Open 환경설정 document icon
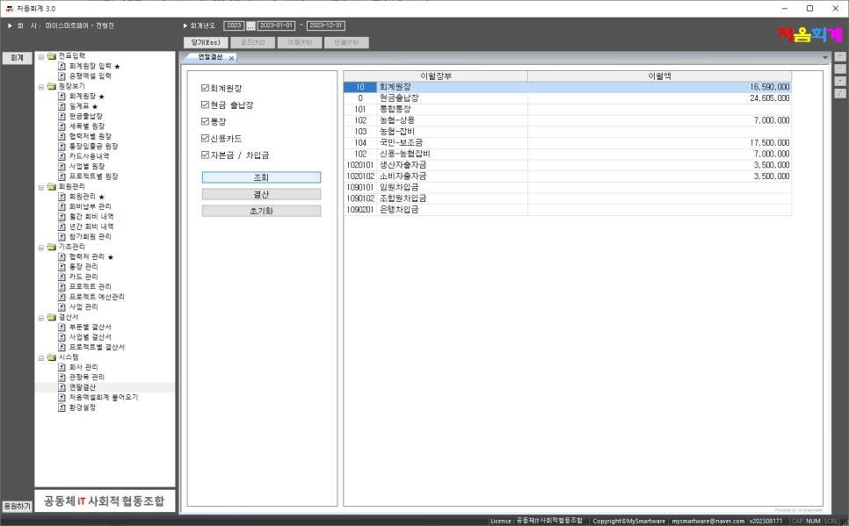 (x=62, y=407)
